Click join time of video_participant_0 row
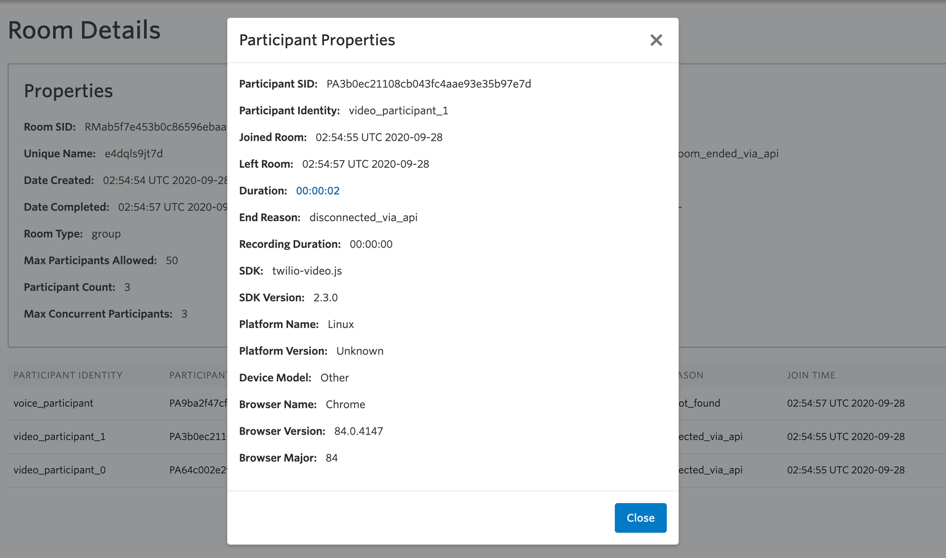Screen dimensions: 946x558 845,470
